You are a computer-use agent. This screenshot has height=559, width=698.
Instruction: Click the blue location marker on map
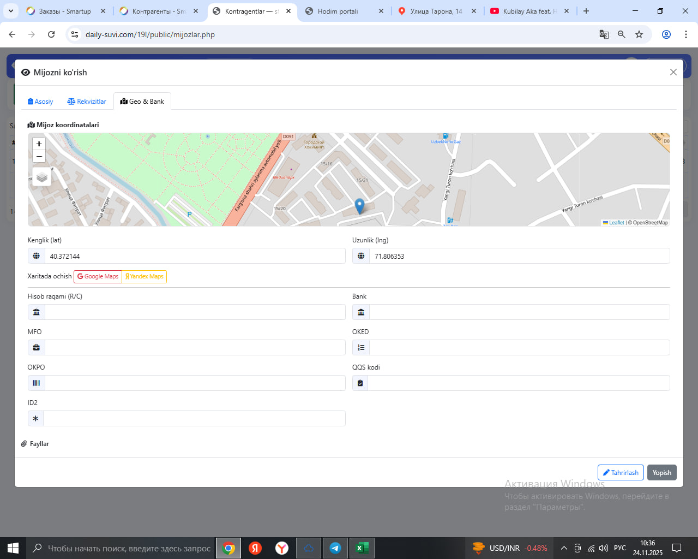[359, 205]
